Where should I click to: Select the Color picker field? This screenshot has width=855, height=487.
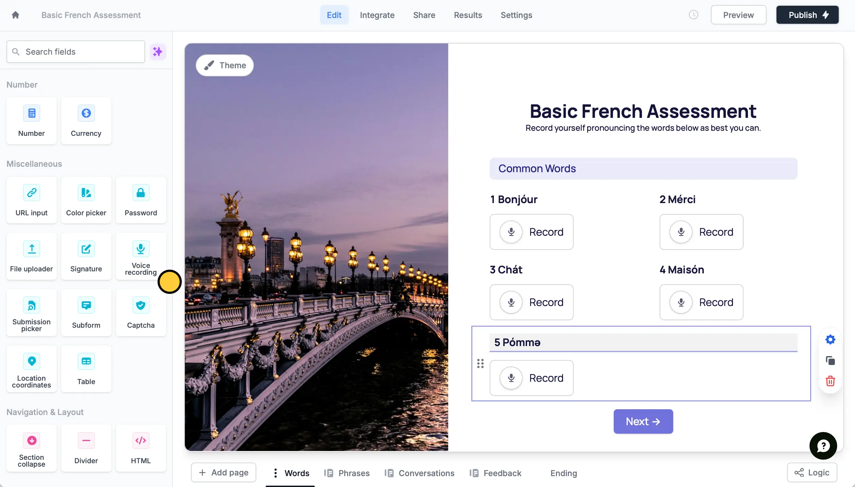click(x=86, y=200)
